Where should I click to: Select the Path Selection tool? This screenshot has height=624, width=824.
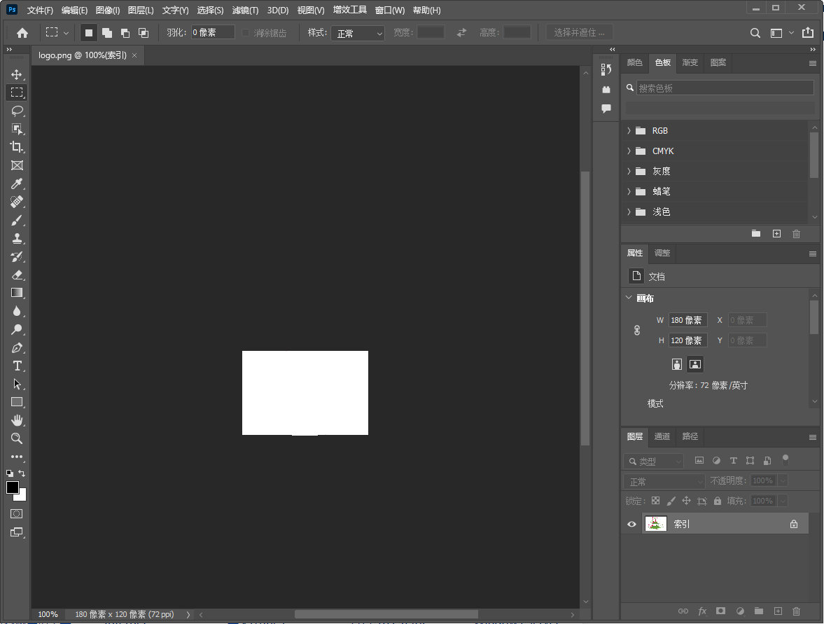(17, 384)
